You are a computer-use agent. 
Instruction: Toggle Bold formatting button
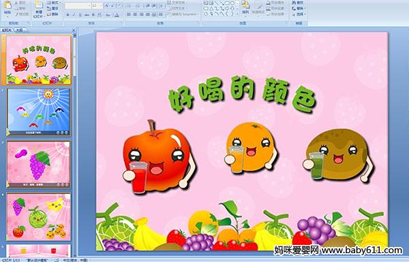click(67, 15)
